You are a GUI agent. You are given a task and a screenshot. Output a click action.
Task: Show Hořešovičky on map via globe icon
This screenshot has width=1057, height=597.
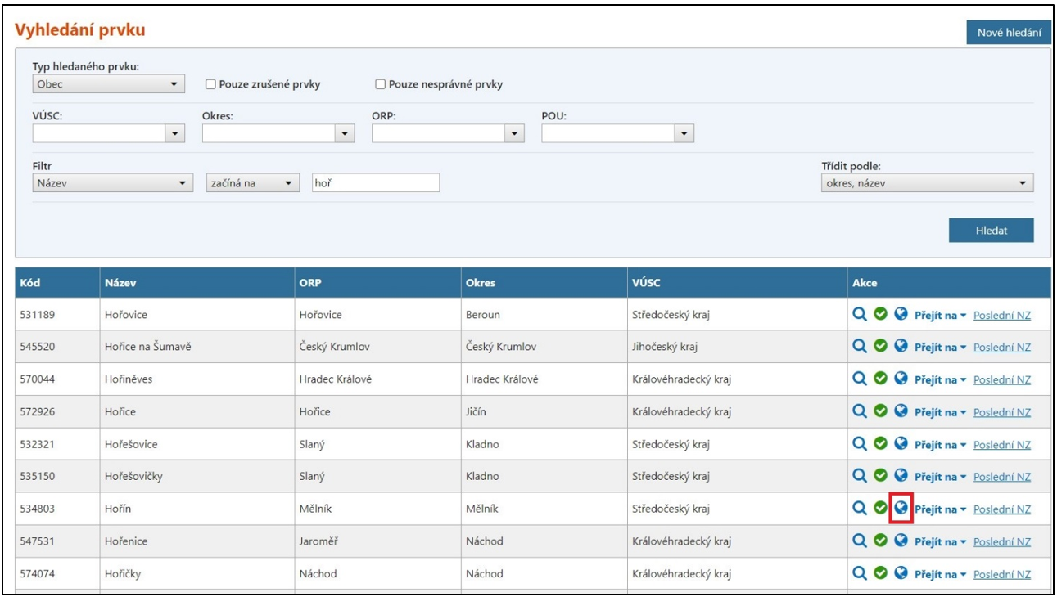coord(901,476)
